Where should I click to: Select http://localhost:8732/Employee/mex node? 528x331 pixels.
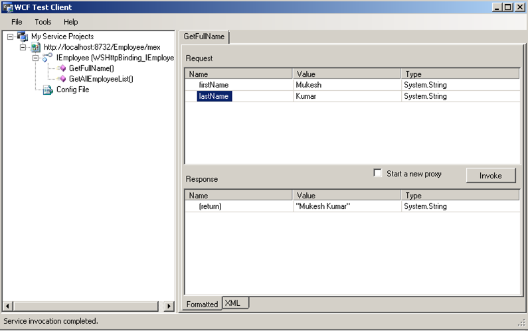102,47
